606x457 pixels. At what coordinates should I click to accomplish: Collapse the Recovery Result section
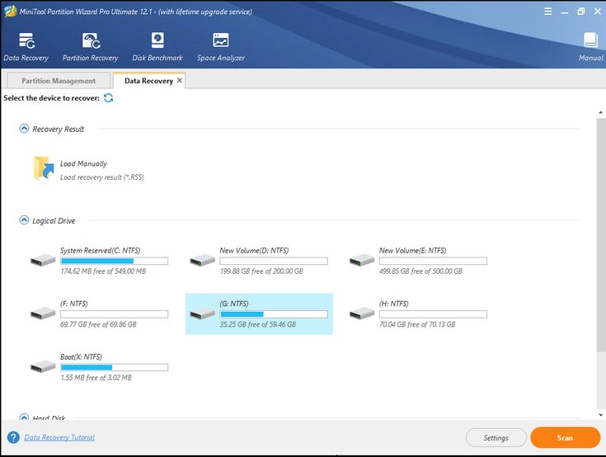pyautogui.click(x=24, y=129)
